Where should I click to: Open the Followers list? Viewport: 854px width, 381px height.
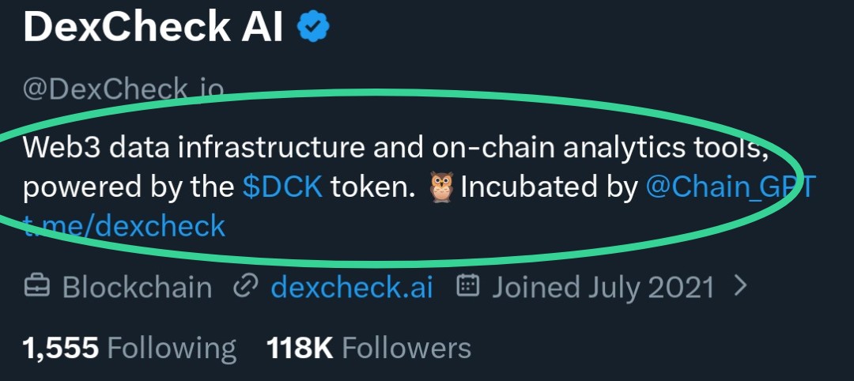[x=406, y=348]
